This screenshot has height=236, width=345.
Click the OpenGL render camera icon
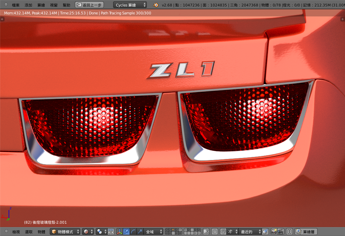(x=274, y=232)
